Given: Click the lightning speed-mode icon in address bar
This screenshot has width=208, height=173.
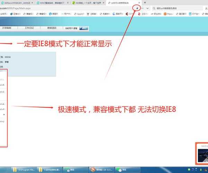Looking at the screenshot, I should pos(137,8).
